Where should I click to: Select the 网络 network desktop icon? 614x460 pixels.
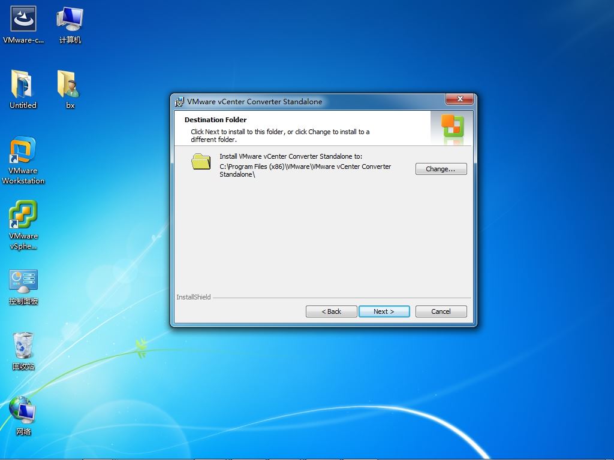click(23, 416)
